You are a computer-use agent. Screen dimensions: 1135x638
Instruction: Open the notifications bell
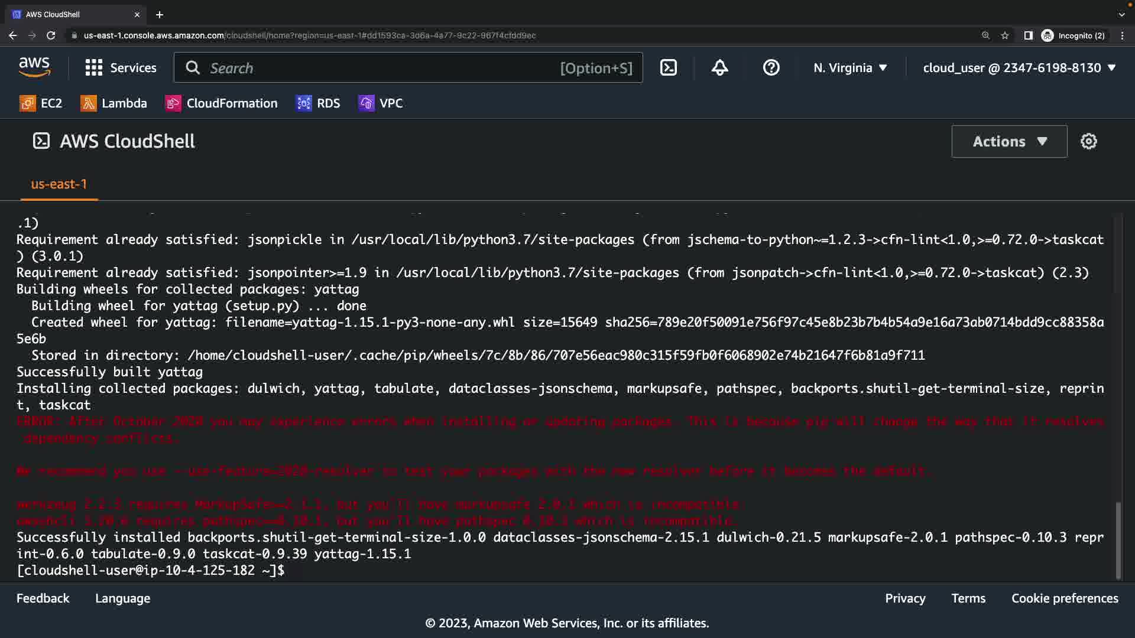[x=719, y=68]
